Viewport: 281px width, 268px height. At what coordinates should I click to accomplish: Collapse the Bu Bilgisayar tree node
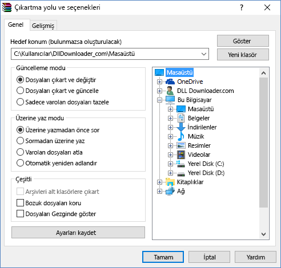[x=159, y=100]
